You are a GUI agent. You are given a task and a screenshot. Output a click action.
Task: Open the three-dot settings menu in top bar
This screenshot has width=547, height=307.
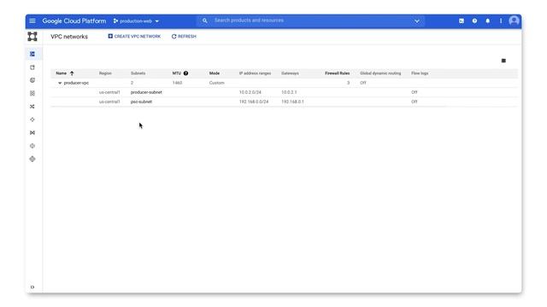tap(501, 20)
